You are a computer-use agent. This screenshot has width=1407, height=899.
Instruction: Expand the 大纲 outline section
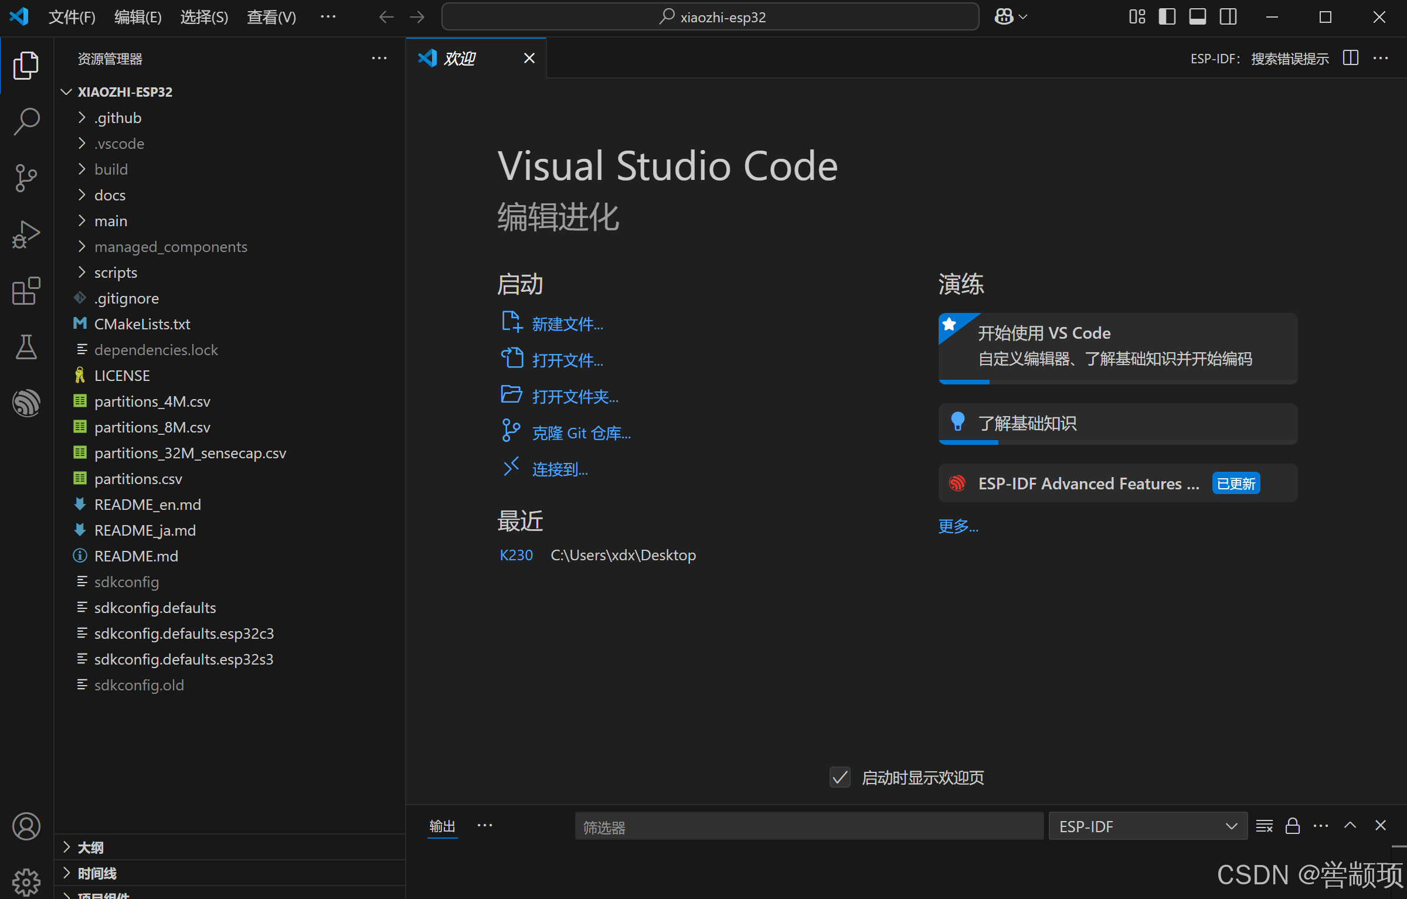click(x=91, y=847)
